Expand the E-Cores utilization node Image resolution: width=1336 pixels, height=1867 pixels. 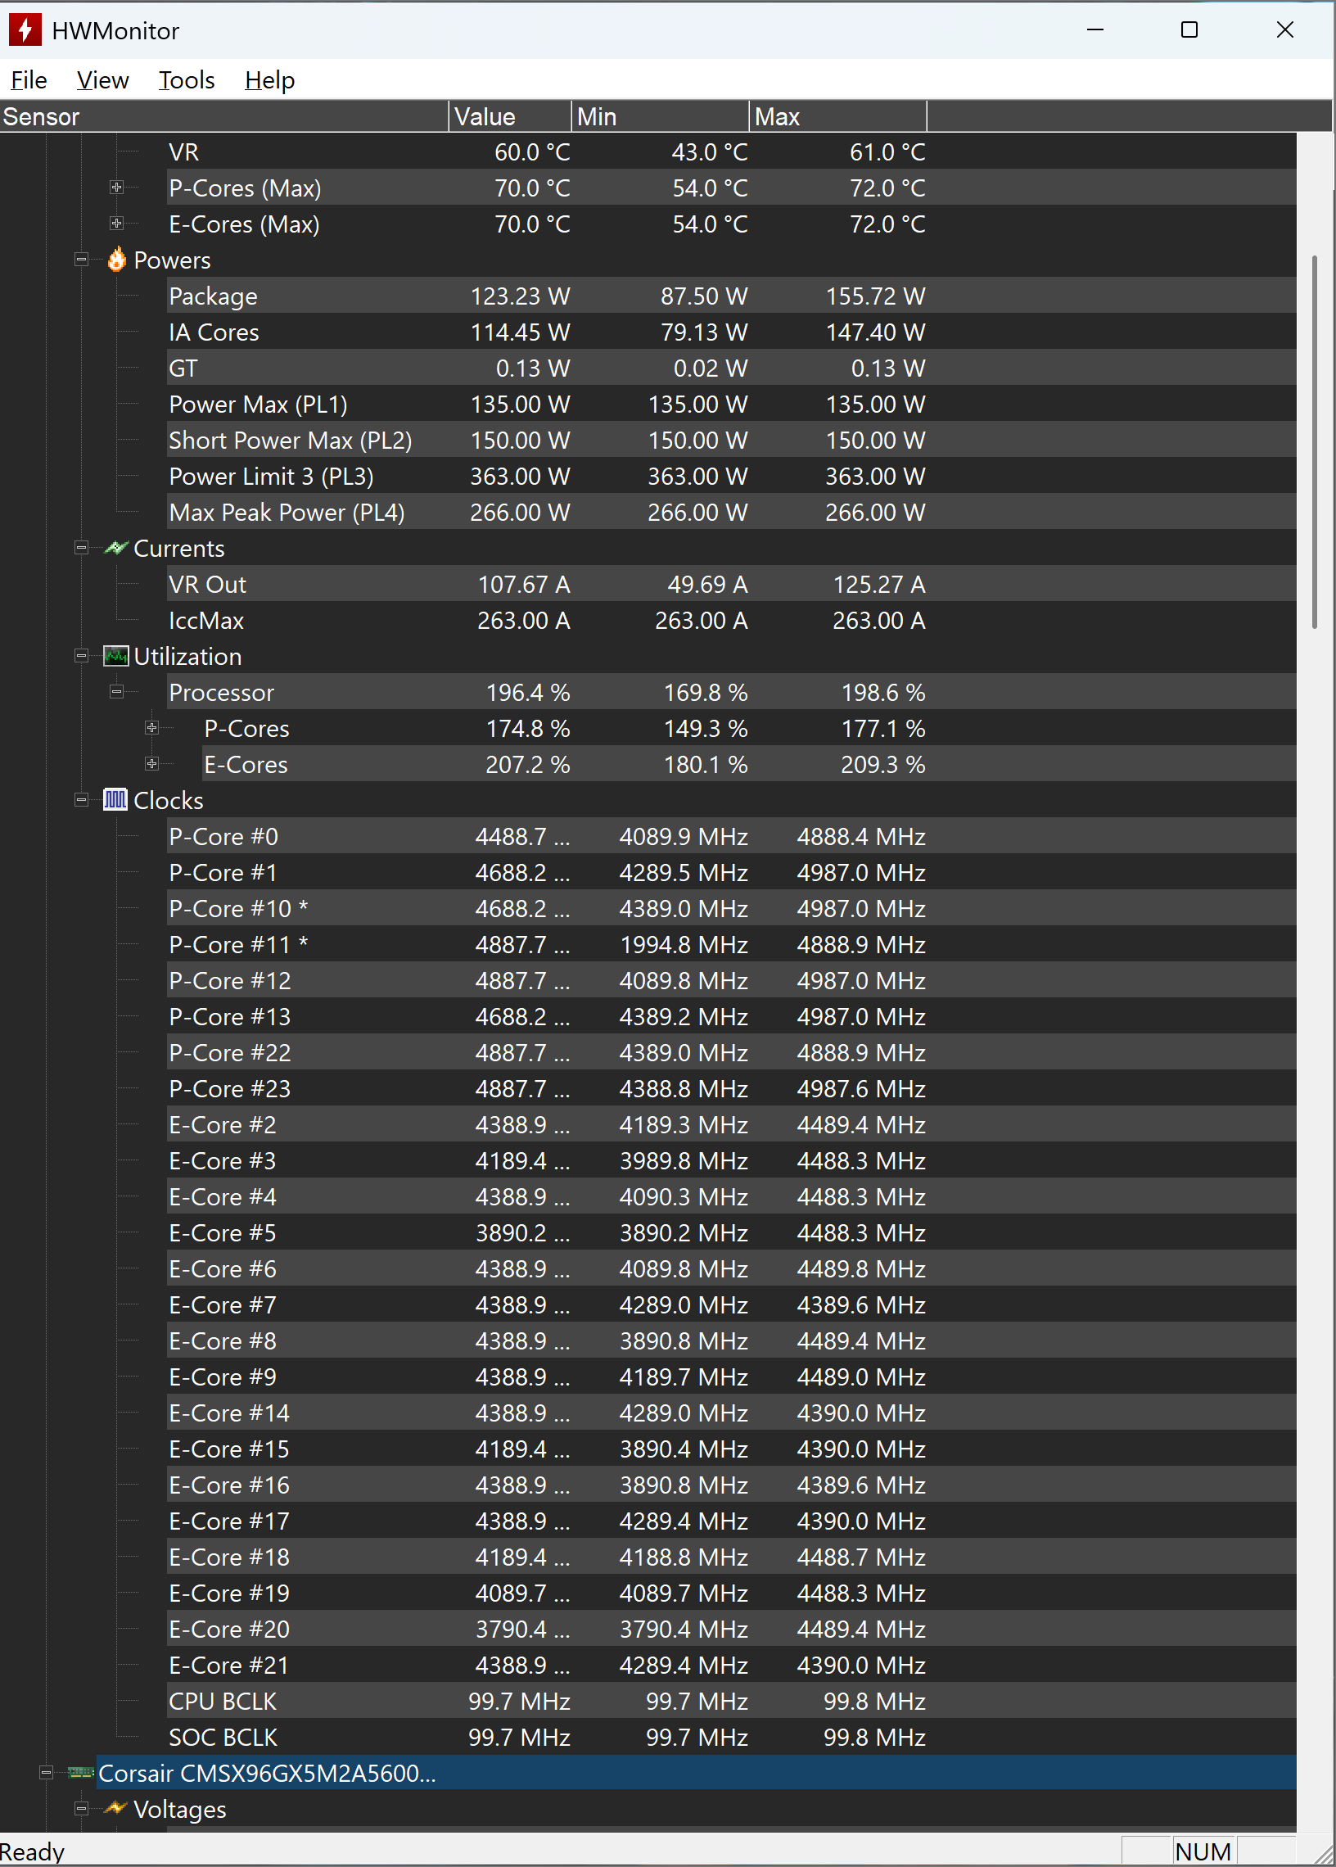(x=152, y=763)
